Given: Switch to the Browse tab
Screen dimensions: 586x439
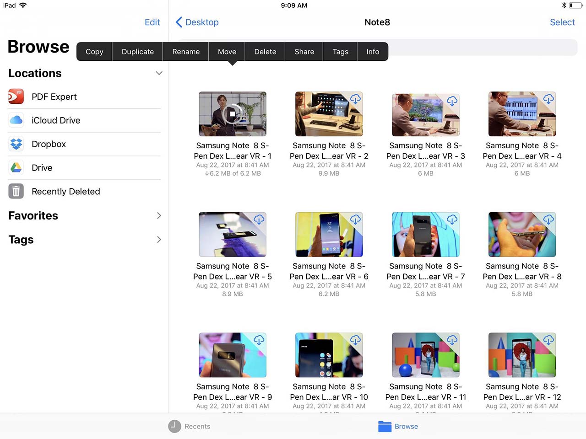Looking at the screenshot, I should (x=398, y=426).
